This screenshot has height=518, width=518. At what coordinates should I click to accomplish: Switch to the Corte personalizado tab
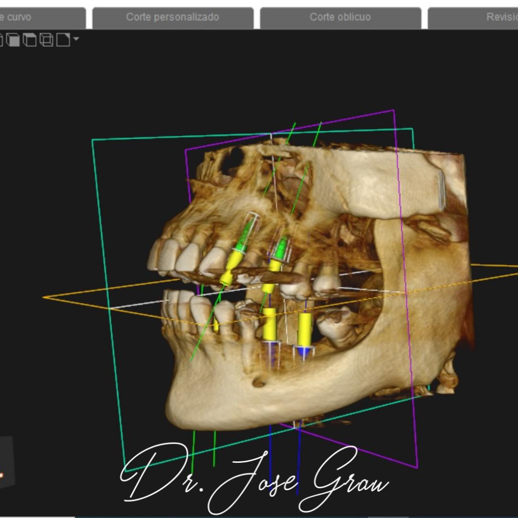173,18
